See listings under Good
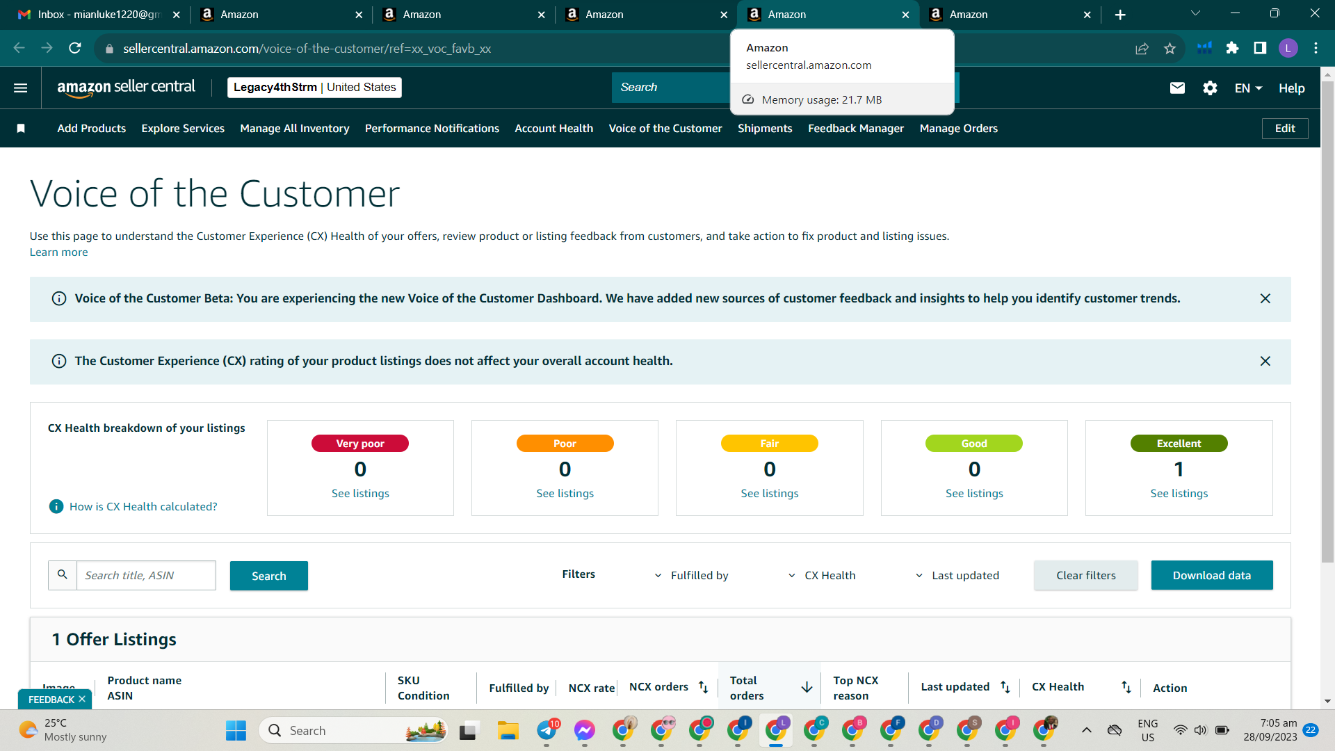 974,494
